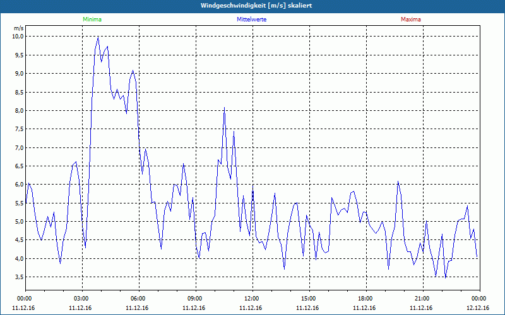The height and width of the screenshot is (315, 505).
Task: Click the '09:00' time axis label
Action: click(x=196, y=299)
